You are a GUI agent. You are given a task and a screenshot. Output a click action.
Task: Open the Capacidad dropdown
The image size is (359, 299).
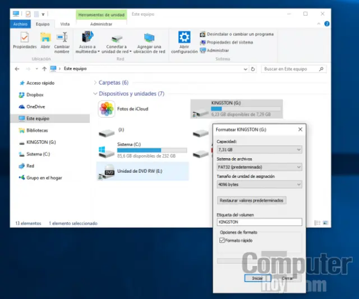[259, 150]
